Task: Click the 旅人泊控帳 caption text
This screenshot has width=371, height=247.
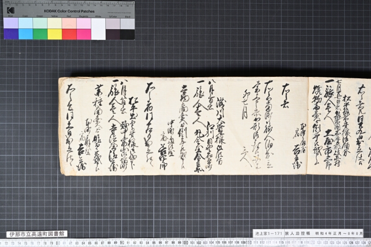Action: (x=297, y=234)
